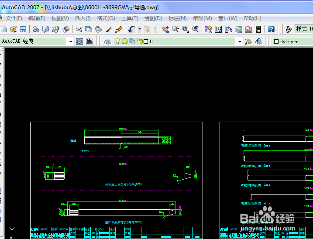Open the 标注(N) menu
The height and width of the screenshot is (239, 313).
(x=178, y=18)
